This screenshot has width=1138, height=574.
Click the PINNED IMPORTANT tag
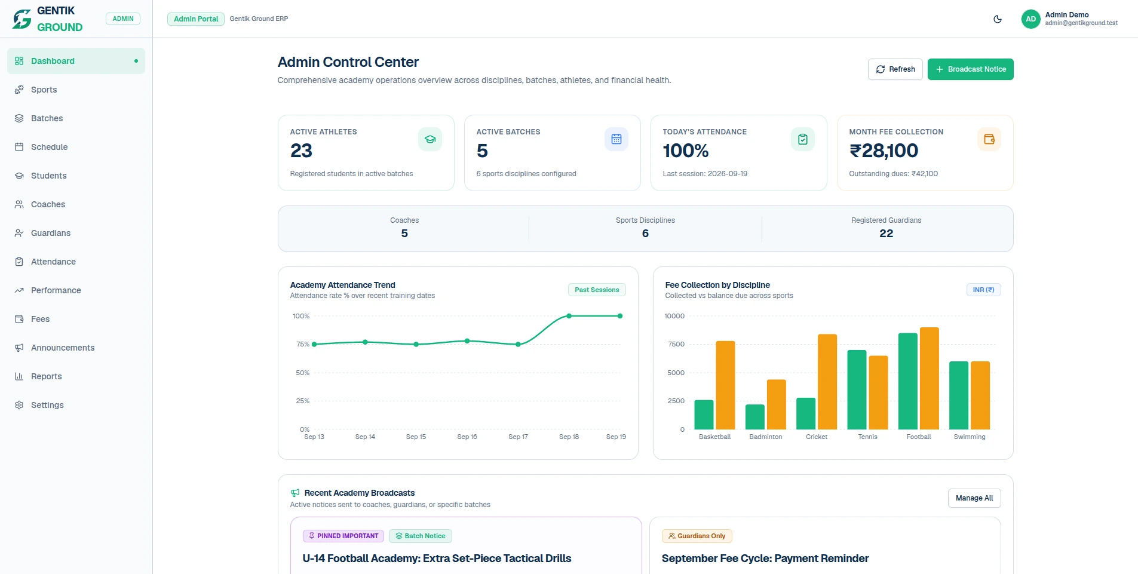[343, 536]
